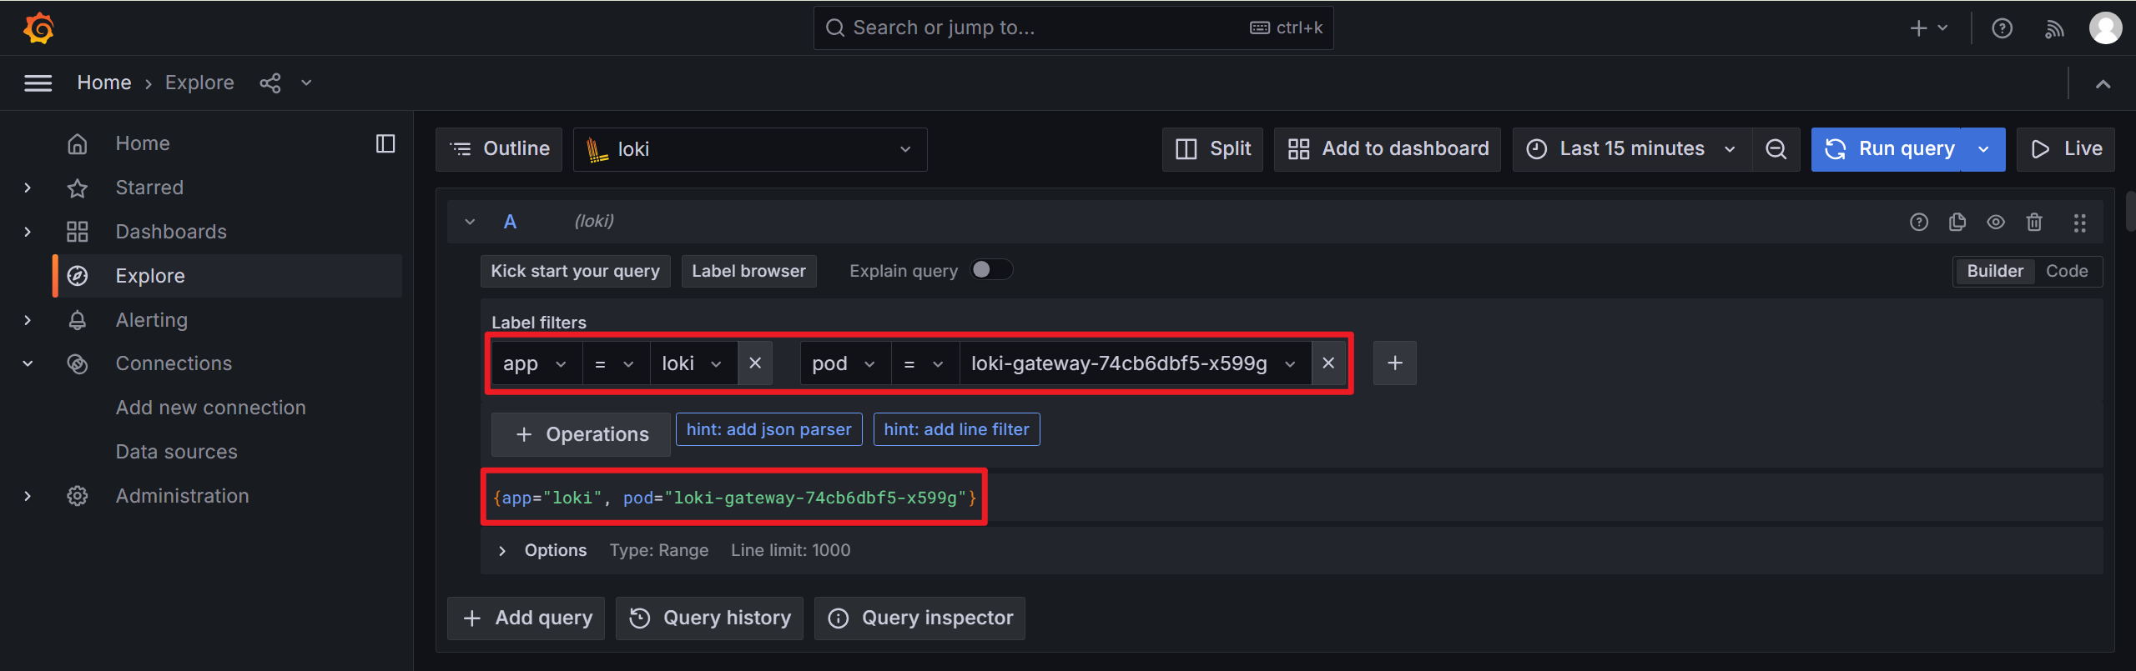Start Live log streaming

(2066, 149)
